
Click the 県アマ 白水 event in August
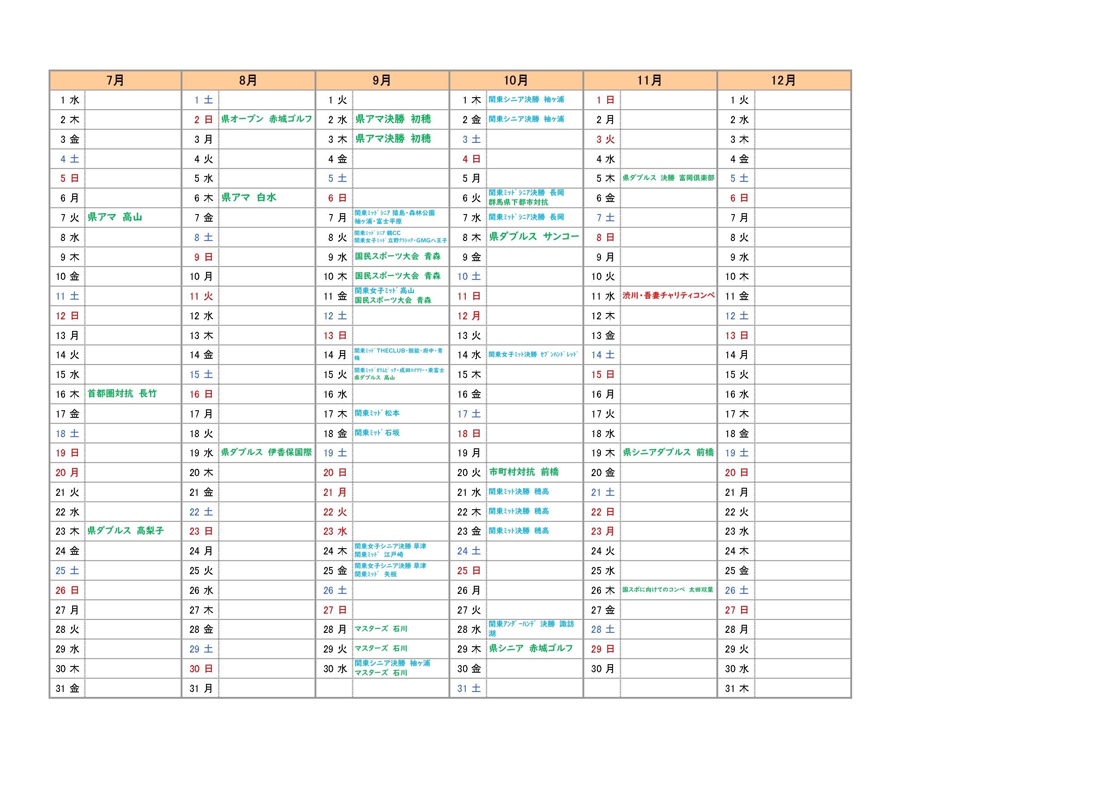point(249,198)
